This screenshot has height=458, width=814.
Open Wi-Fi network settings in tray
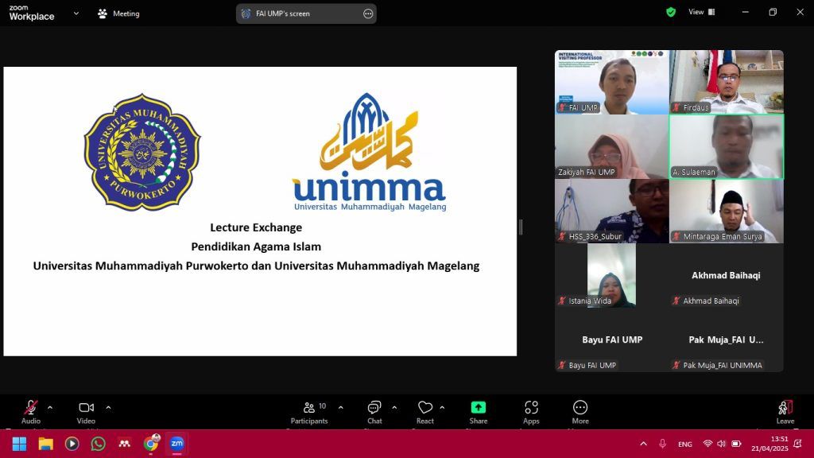click(x=707, y=444)
